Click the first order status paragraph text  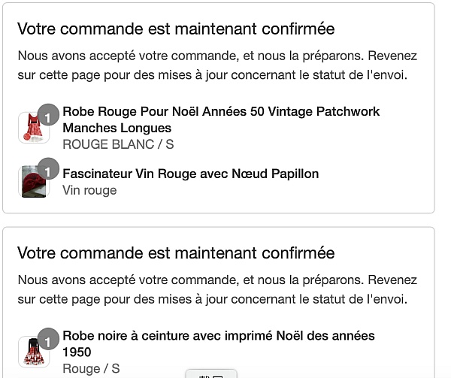point(217,65)
